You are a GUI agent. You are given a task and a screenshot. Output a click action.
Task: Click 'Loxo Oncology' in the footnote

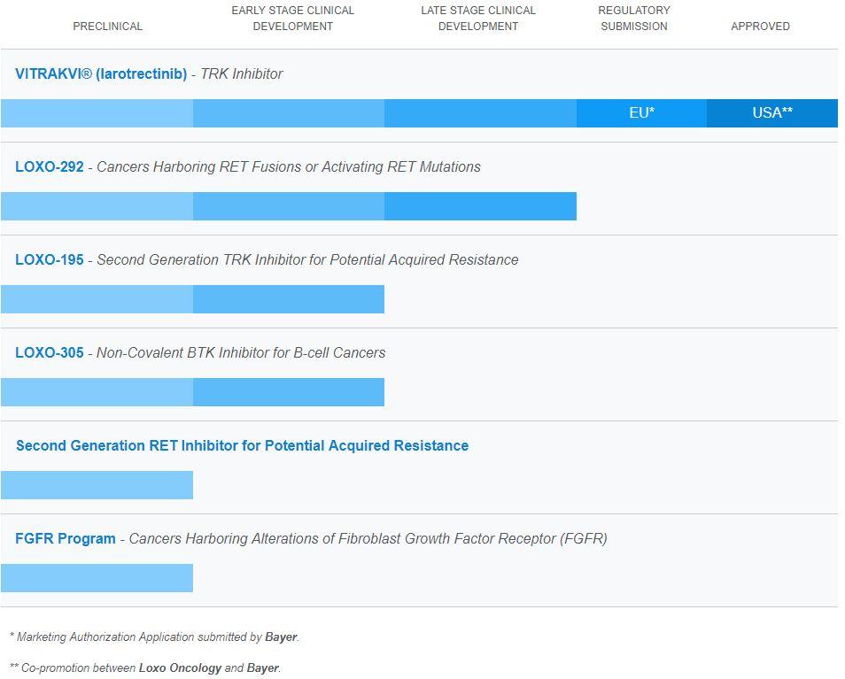click(x=180, y=668)
